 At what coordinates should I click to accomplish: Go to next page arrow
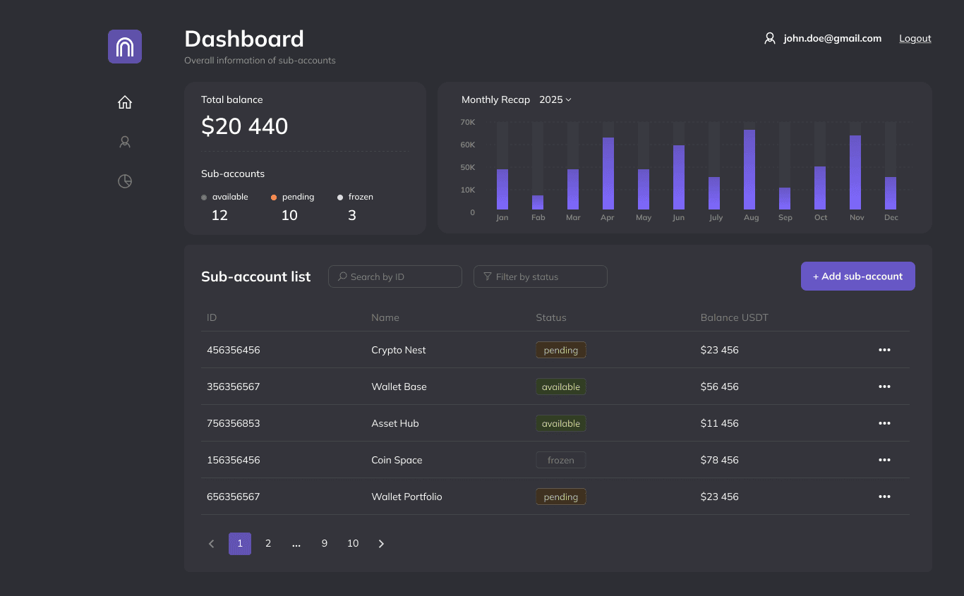pyautogui.click(x=381, y=544)
